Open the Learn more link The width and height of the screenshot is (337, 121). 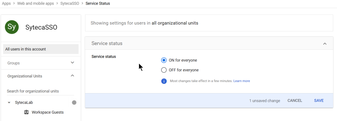coord(242,81)
